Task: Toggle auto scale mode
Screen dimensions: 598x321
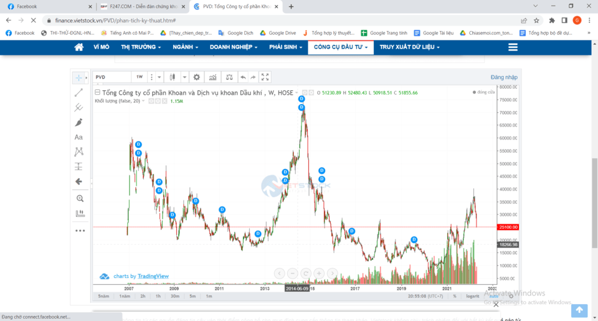Action: point(493,296)
